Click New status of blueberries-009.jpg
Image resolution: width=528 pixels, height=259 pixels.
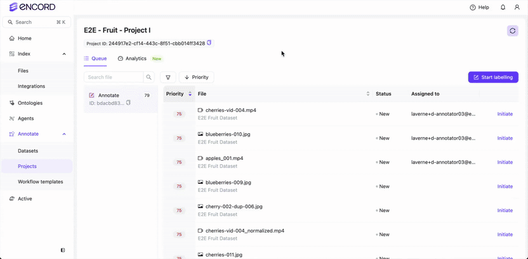click(383, 187)
